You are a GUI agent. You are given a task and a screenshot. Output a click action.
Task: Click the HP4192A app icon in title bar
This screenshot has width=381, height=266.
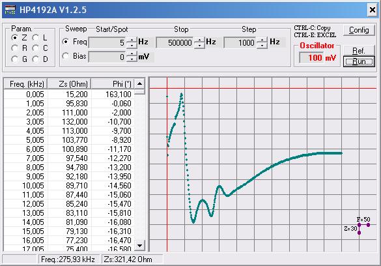pos(10,10)
